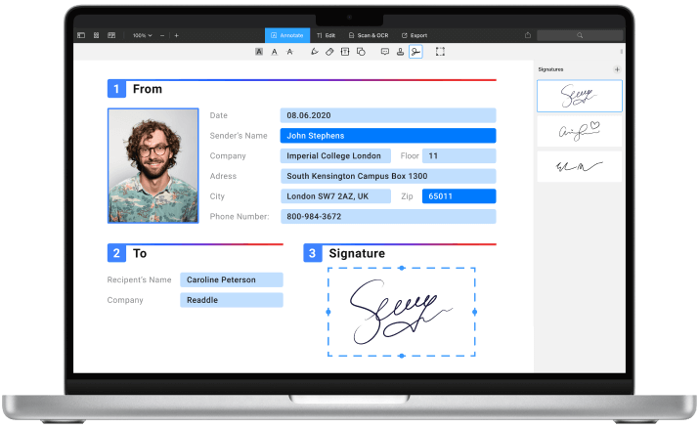Click the Export button
This screenshot has height=428, width=699.
pyautogui.click(x=415, y=35)
